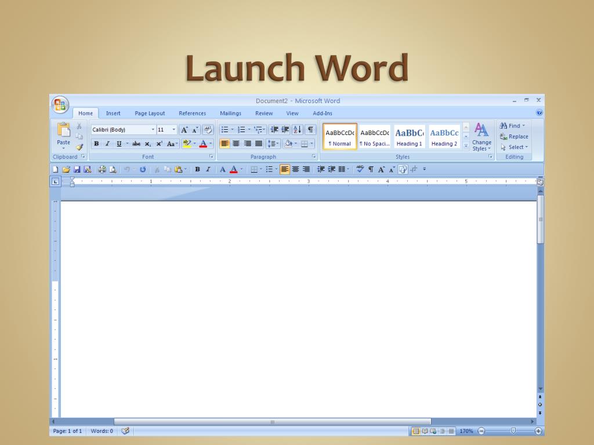Screen dimensions: 594x445
Task: Click the Find binoculars command
Action: pos(513,126)
